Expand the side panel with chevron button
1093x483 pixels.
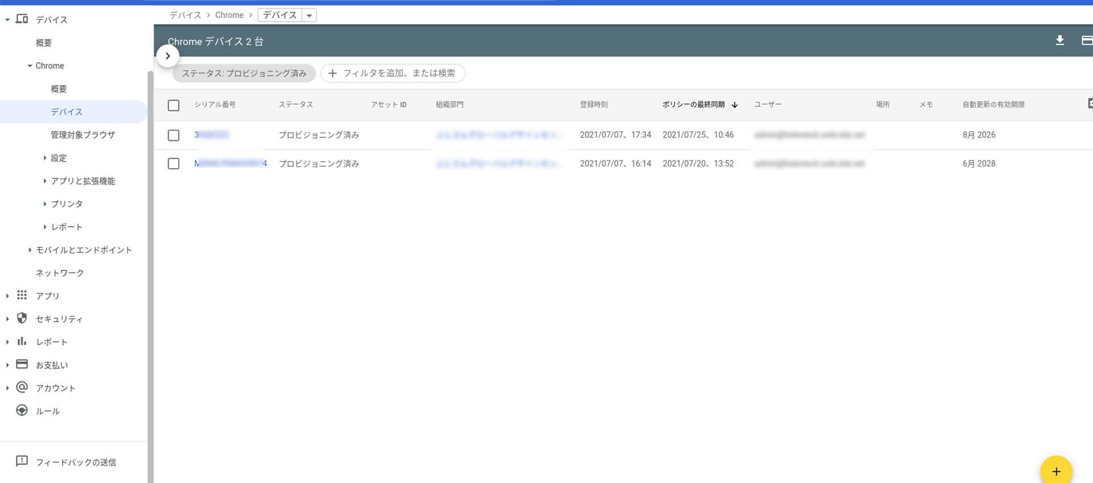[167, 56]
